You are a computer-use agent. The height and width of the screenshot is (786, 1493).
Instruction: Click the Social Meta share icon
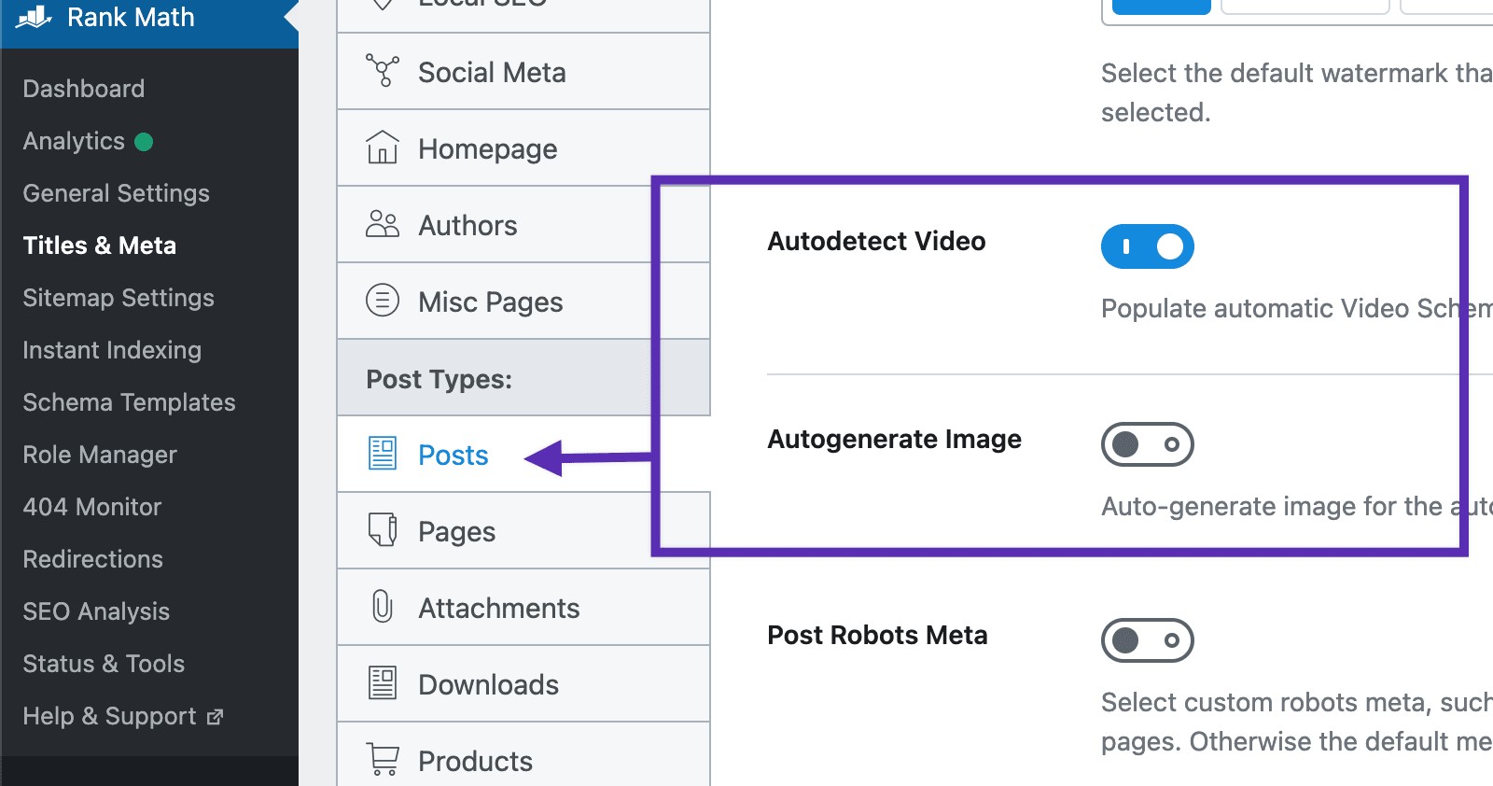(383, 71)
